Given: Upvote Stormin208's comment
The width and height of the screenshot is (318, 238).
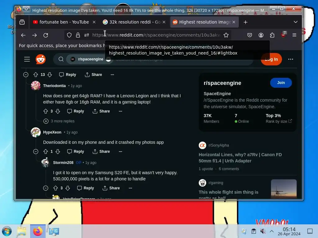Looking at the screenshot, I should click(x=56, y=188).
